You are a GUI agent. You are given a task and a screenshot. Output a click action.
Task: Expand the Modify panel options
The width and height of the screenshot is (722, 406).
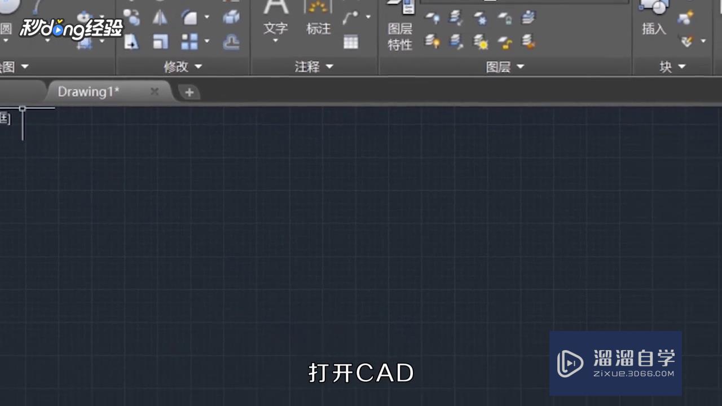click(x=198, y=67)
